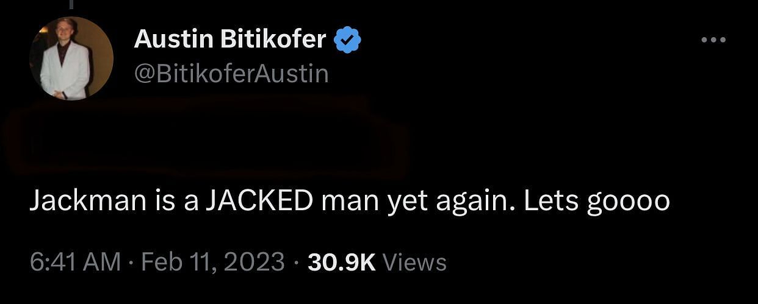Open the @BitikoferAustin handle link
Screen dimensions: 758x304
231,74
